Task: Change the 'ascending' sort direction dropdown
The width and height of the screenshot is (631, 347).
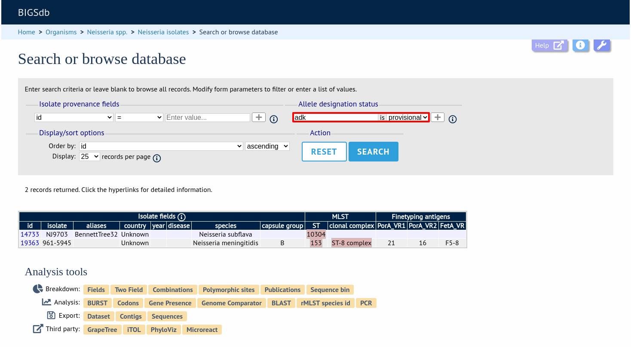Action: tap(267, 146)
